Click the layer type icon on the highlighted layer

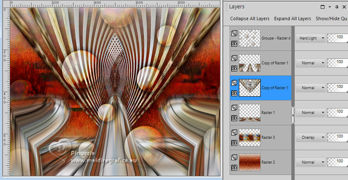coord(234,83)
